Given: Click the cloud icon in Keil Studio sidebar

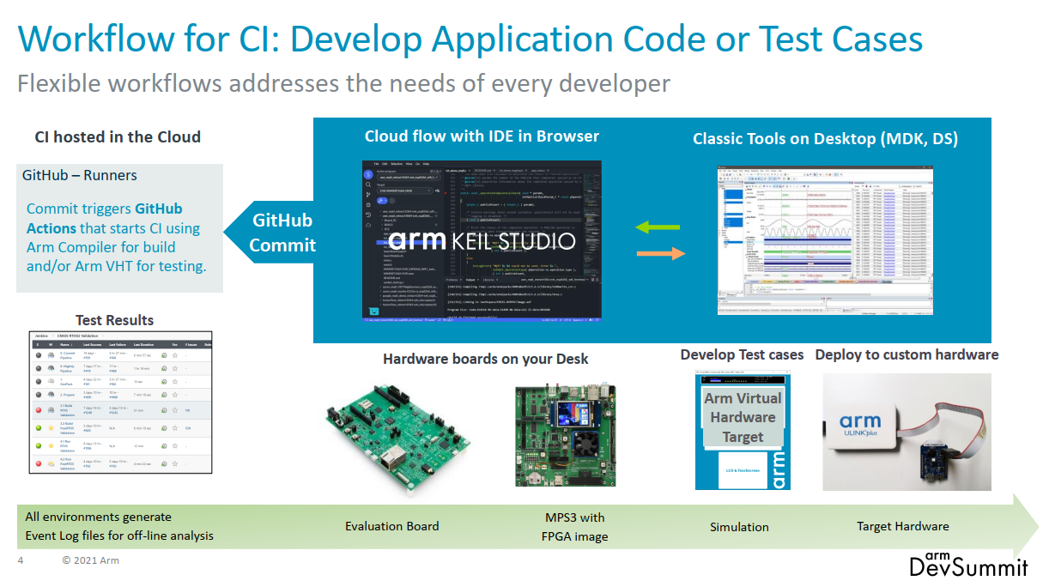Looking at the screenshot, I should (x=368, y=225).
